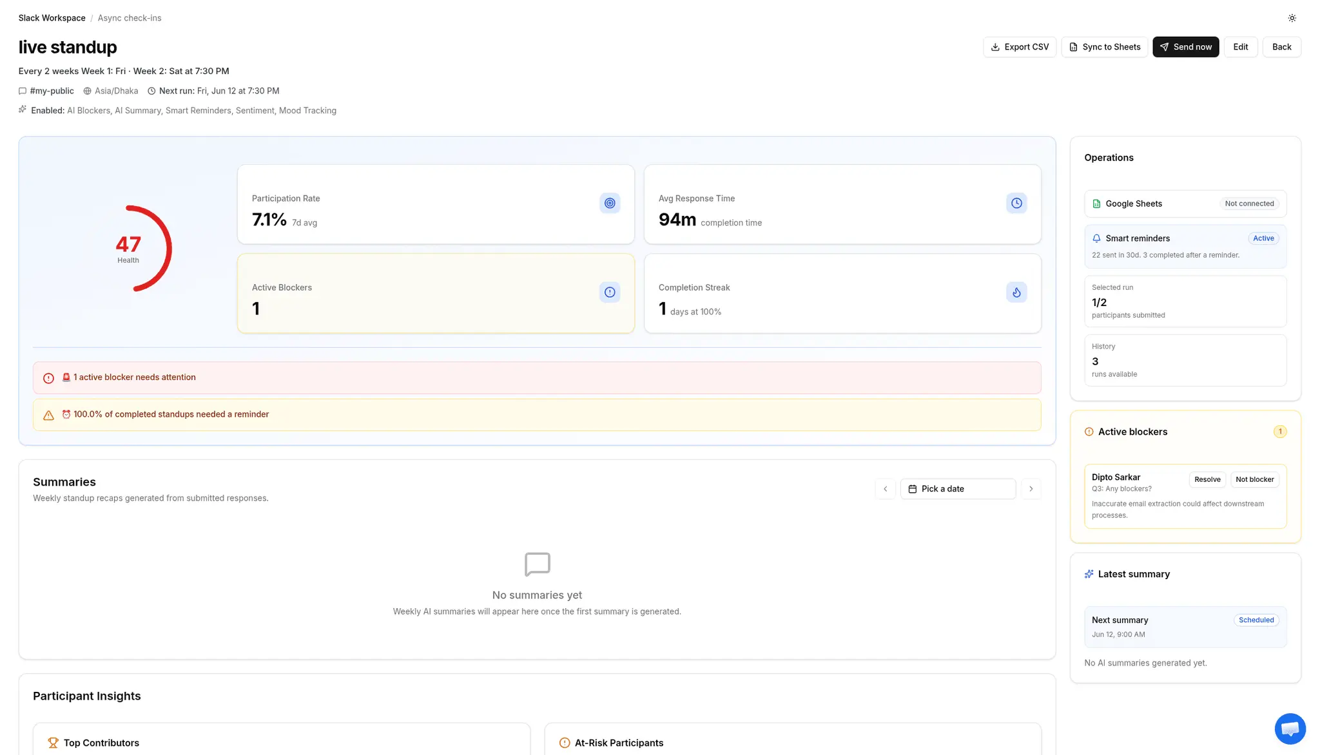
Task: Click the Back button
Action: 1282,47
